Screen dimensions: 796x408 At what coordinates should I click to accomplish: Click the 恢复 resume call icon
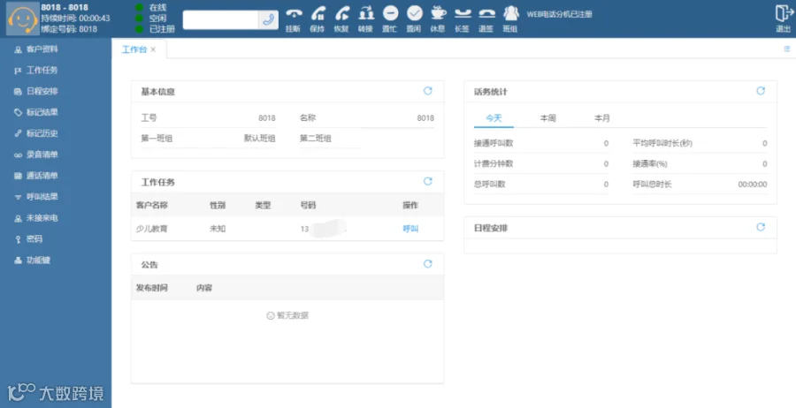(x=341, y=13)
